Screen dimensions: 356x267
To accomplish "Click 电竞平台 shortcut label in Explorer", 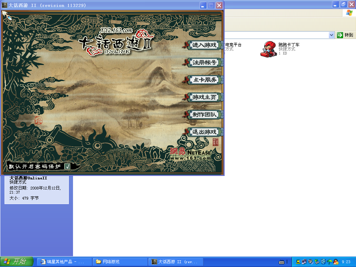I will click(x=233, y=45).
